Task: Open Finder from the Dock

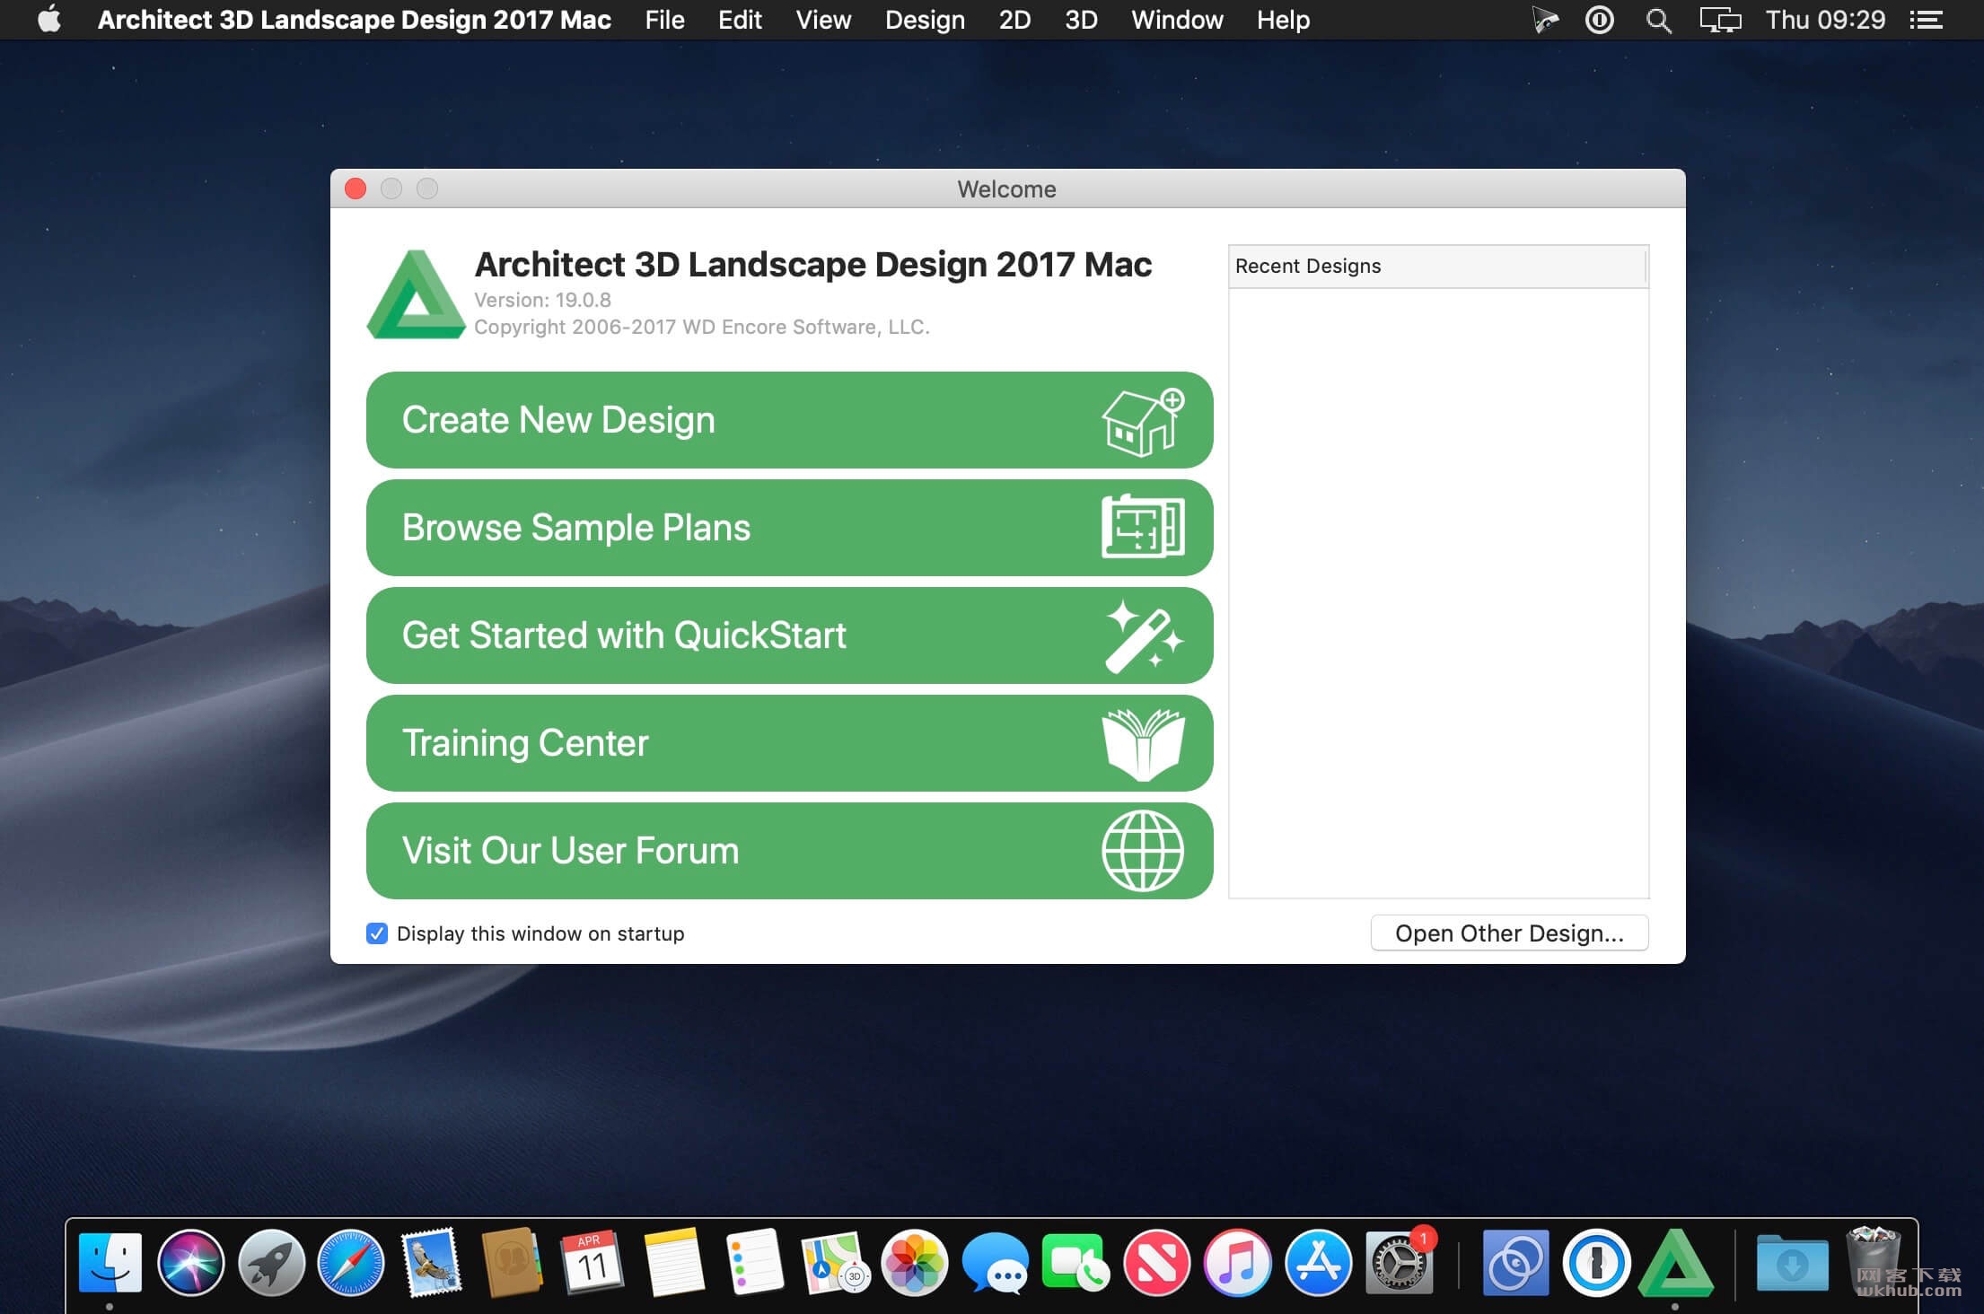Action: coord(110,1263)
